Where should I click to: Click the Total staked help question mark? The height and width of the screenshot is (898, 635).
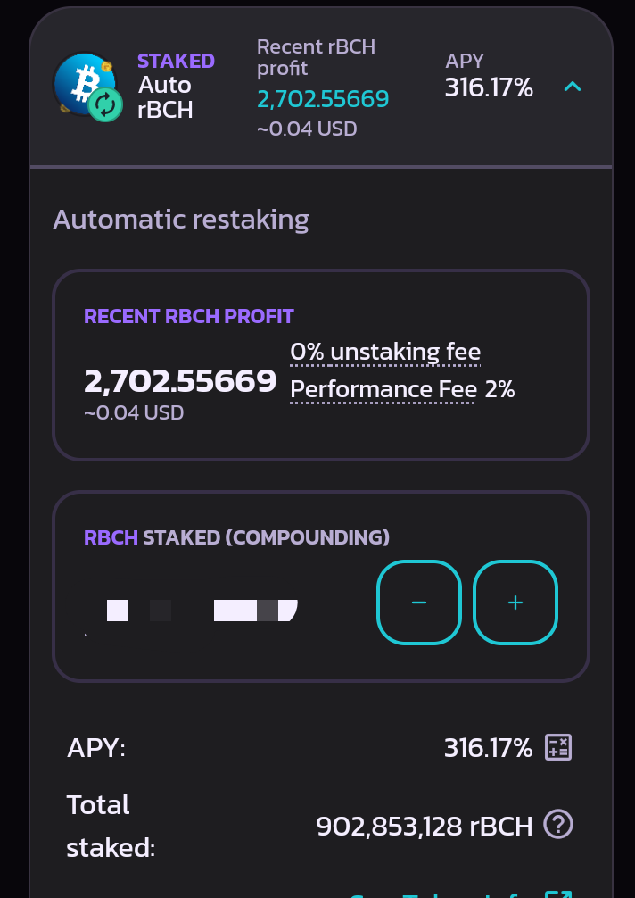point(557,826)
